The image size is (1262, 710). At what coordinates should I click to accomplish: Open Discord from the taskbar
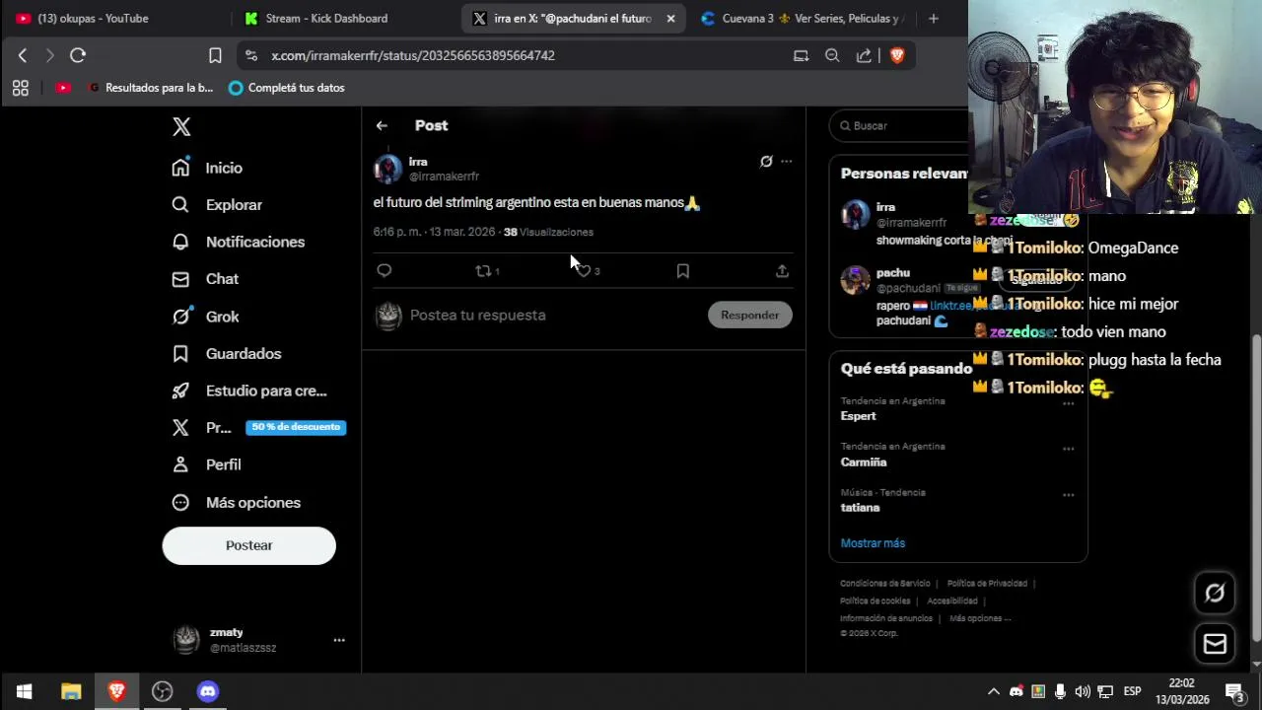pyautogui.click(x=207, y=691)
